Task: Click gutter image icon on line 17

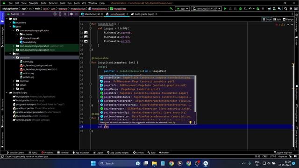Action: 86,37
